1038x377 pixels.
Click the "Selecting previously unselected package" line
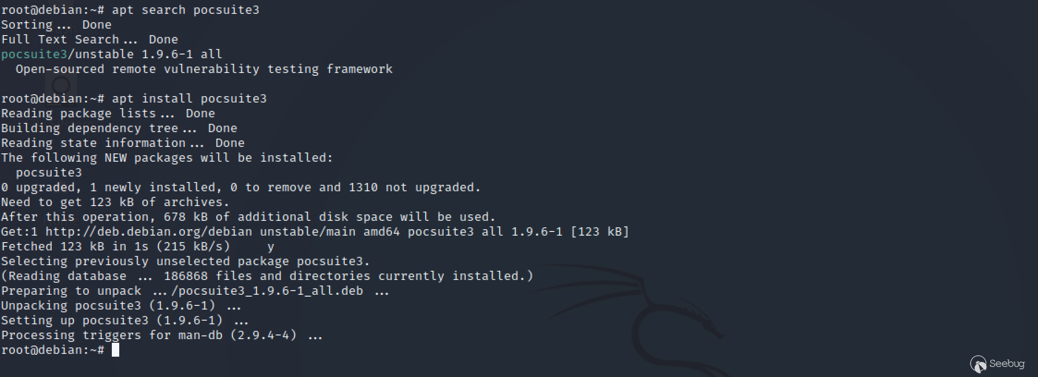[x=185, y=261]
